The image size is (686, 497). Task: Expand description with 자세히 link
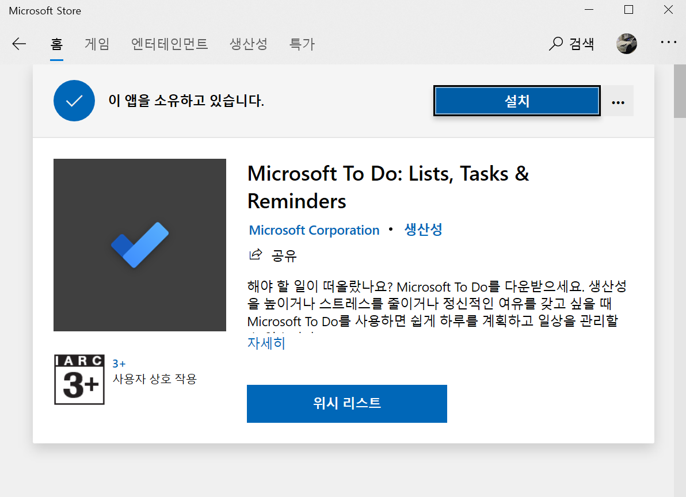tap(266, 343)
